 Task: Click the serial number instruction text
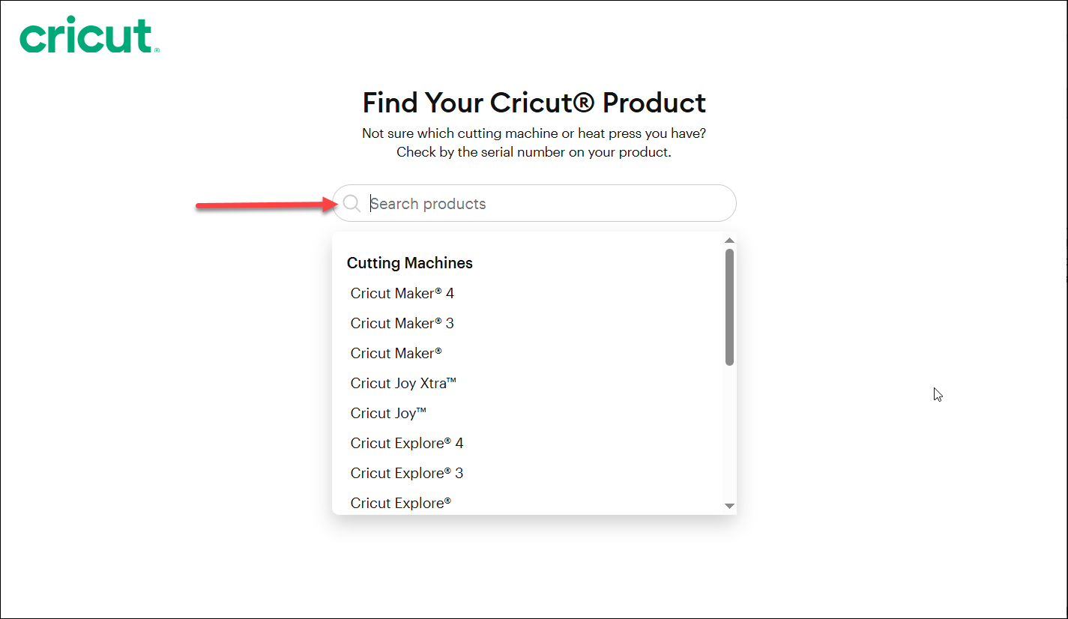(534, 151)
